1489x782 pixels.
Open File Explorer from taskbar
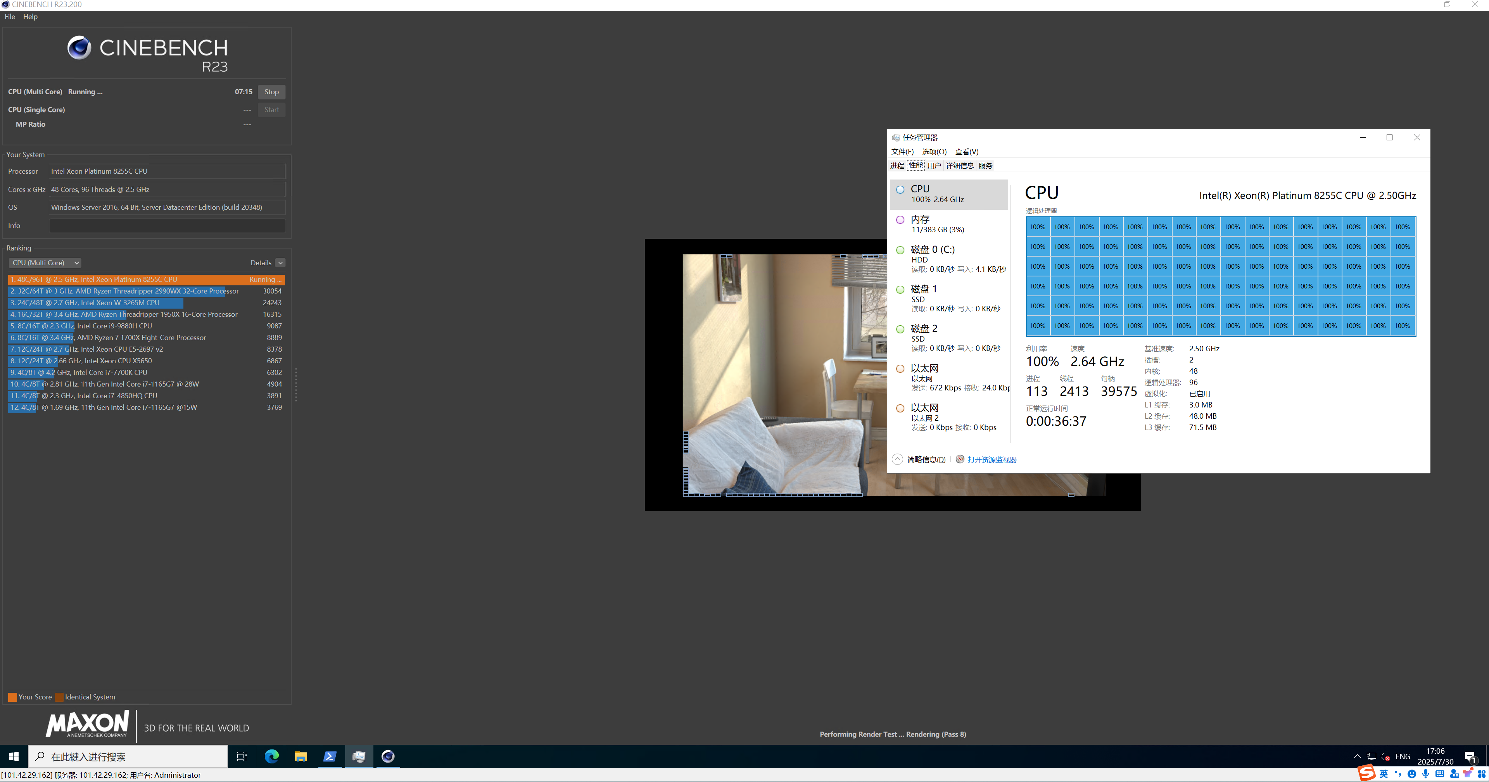click(301, 756)
